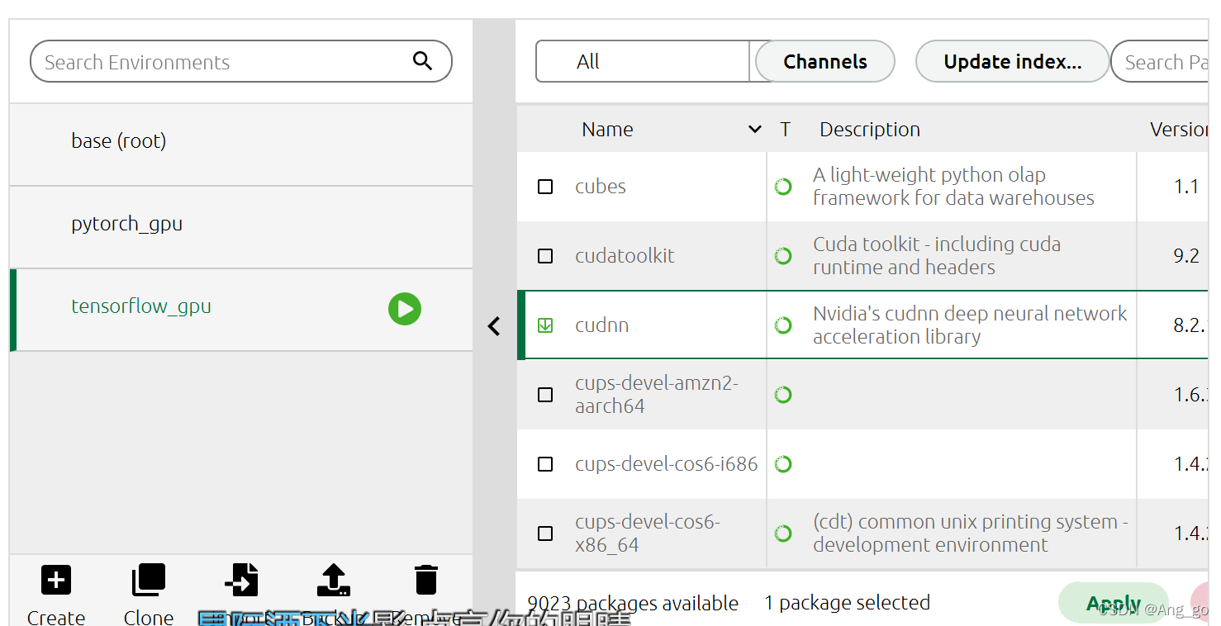
Task: Collapse the environments panel with the left chevron
Action: [x=494, y=326]
